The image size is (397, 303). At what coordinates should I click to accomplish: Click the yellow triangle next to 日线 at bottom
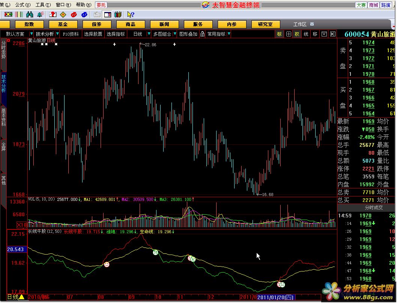tap(22, 297)
